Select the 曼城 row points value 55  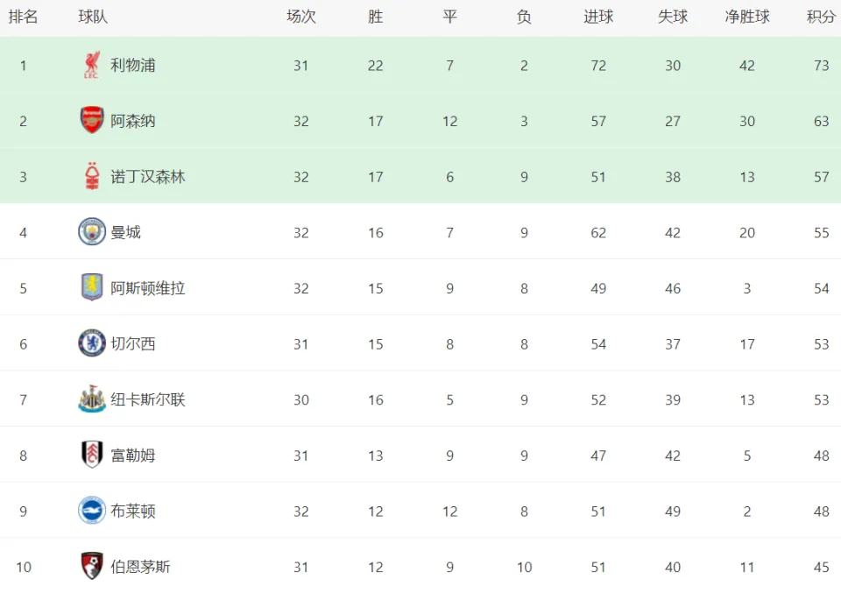click(821, 233)
